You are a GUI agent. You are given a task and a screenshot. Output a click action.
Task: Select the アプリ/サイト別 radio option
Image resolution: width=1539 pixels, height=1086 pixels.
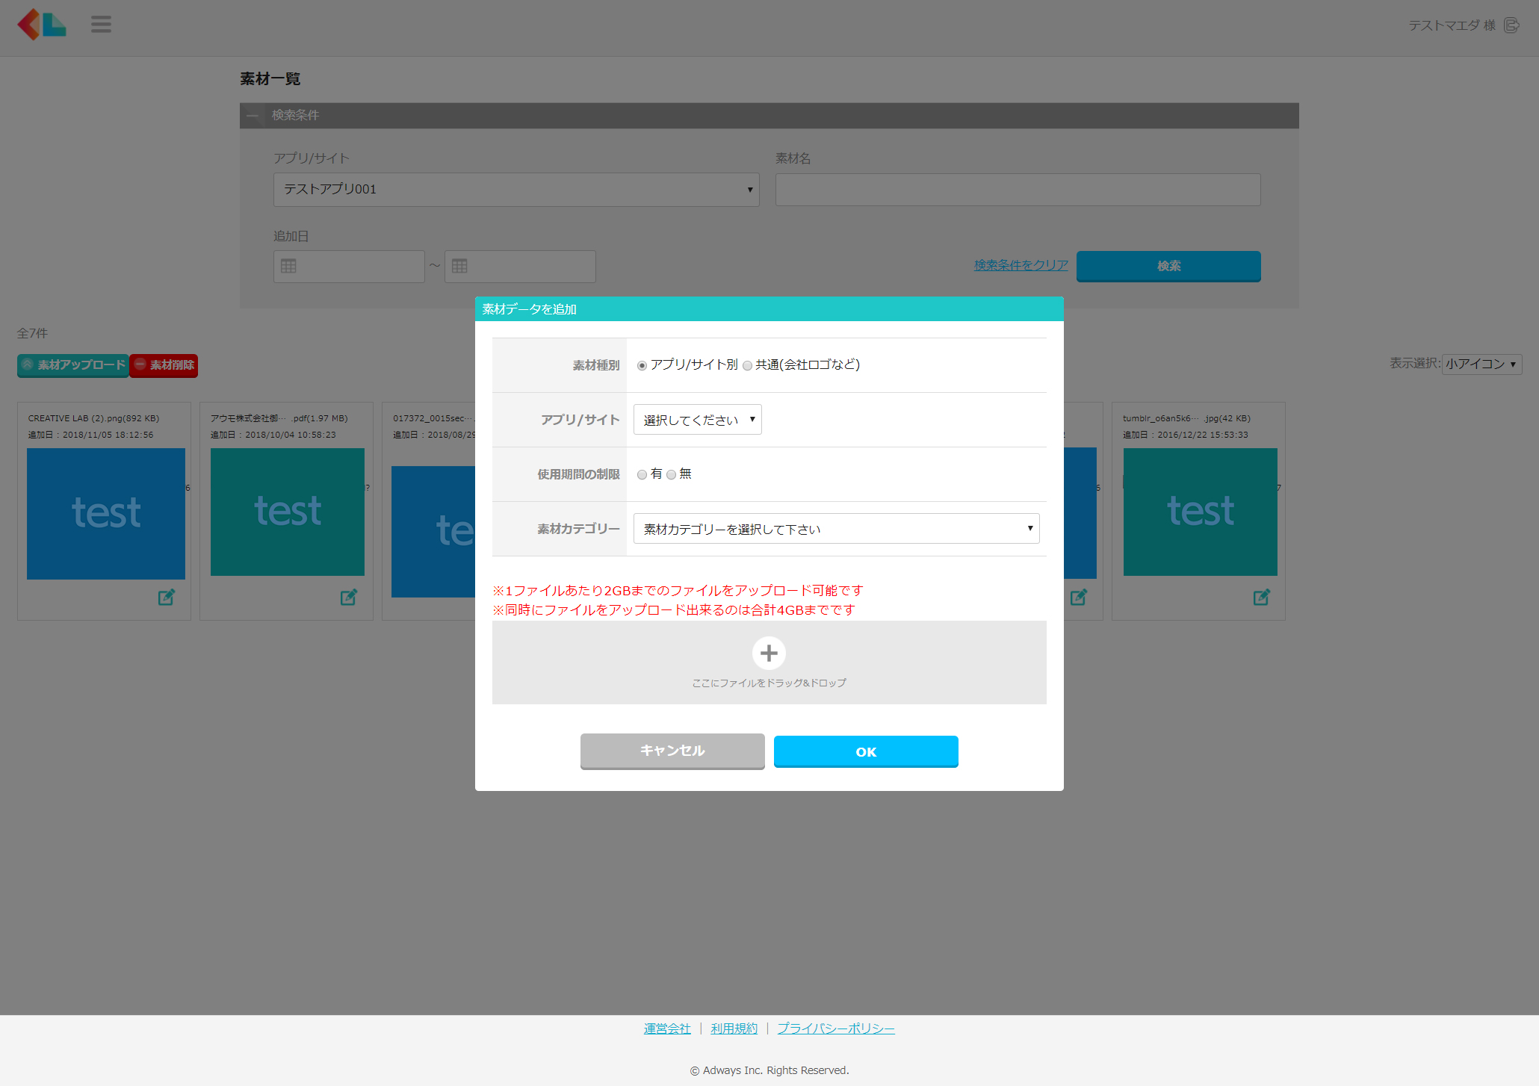642,366
